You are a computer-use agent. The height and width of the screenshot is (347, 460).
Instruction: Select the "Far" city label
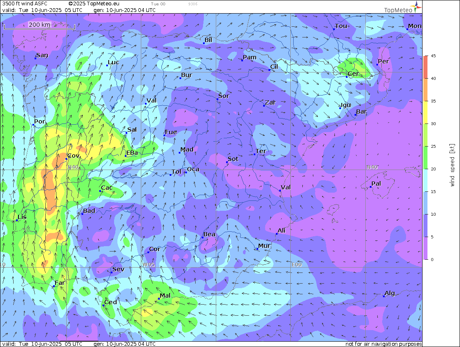coord(60,283)
